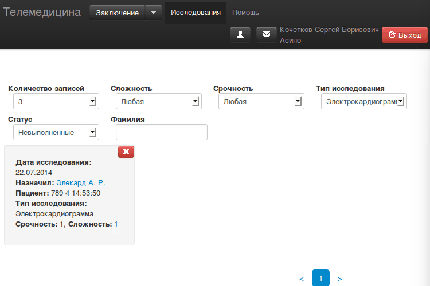This screenshot has width=430, height=286.
Task: Open the user profile icon button
Action: click(240, 35)
